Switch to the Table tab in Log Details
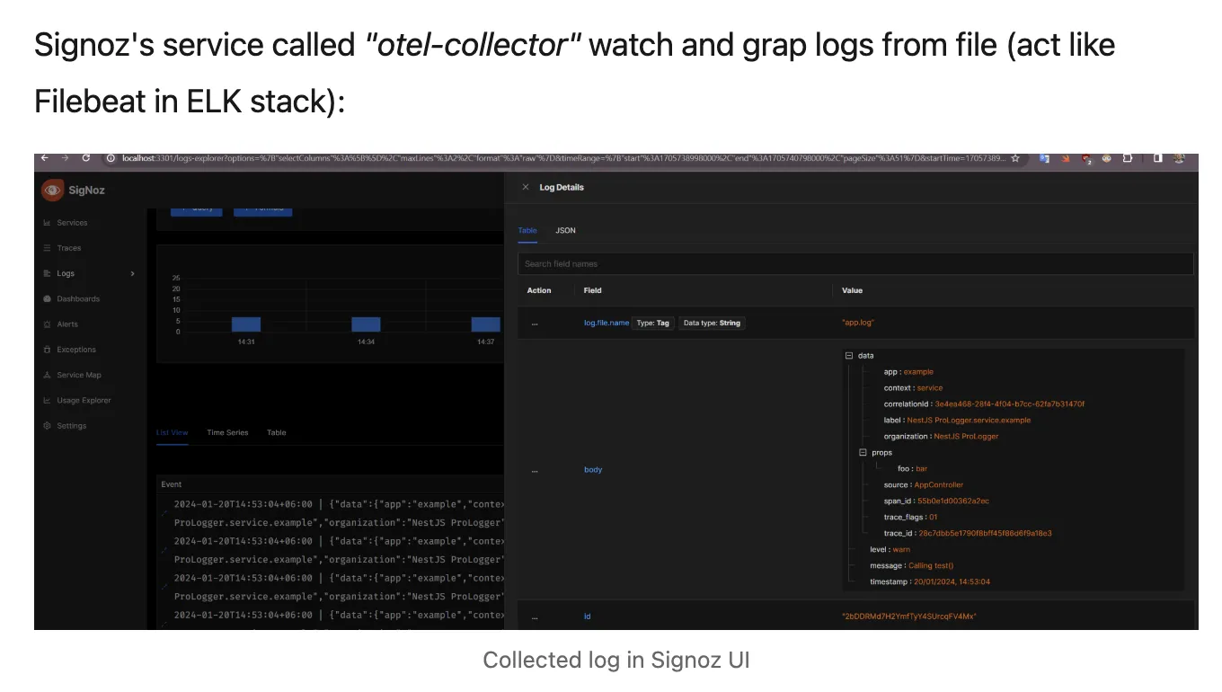1222x692 pixels. pyautogui.click(x=527, y=231)
